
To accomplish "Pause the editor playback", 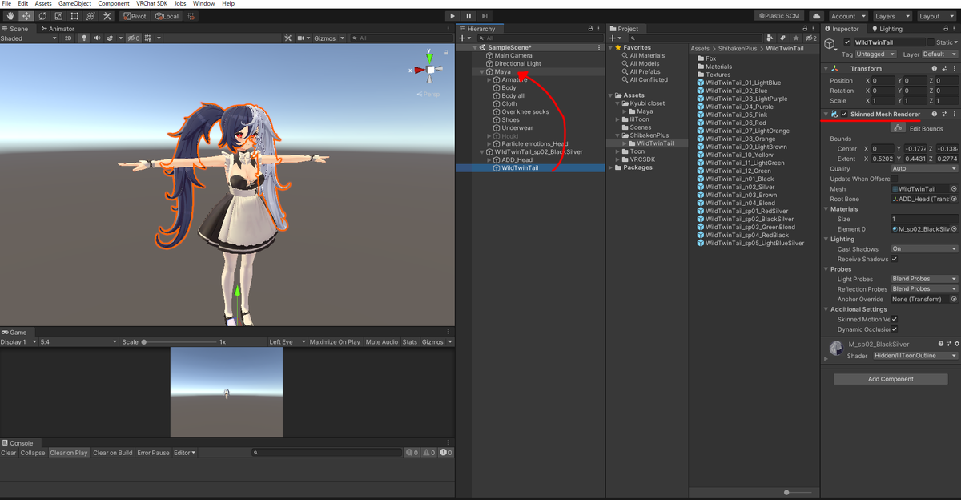I will coord(469,16).
